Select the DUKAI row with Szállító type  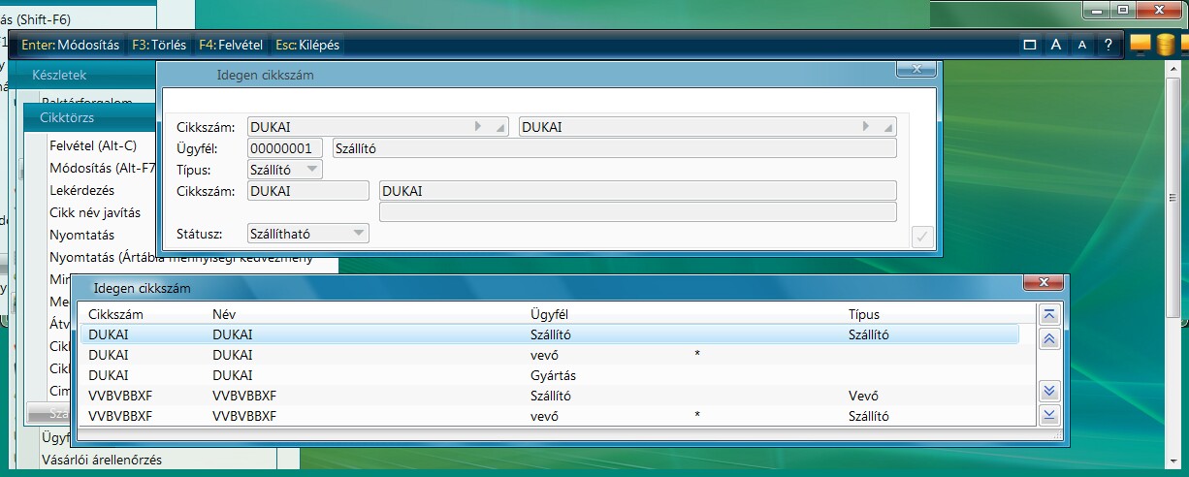tap(550, 334)
